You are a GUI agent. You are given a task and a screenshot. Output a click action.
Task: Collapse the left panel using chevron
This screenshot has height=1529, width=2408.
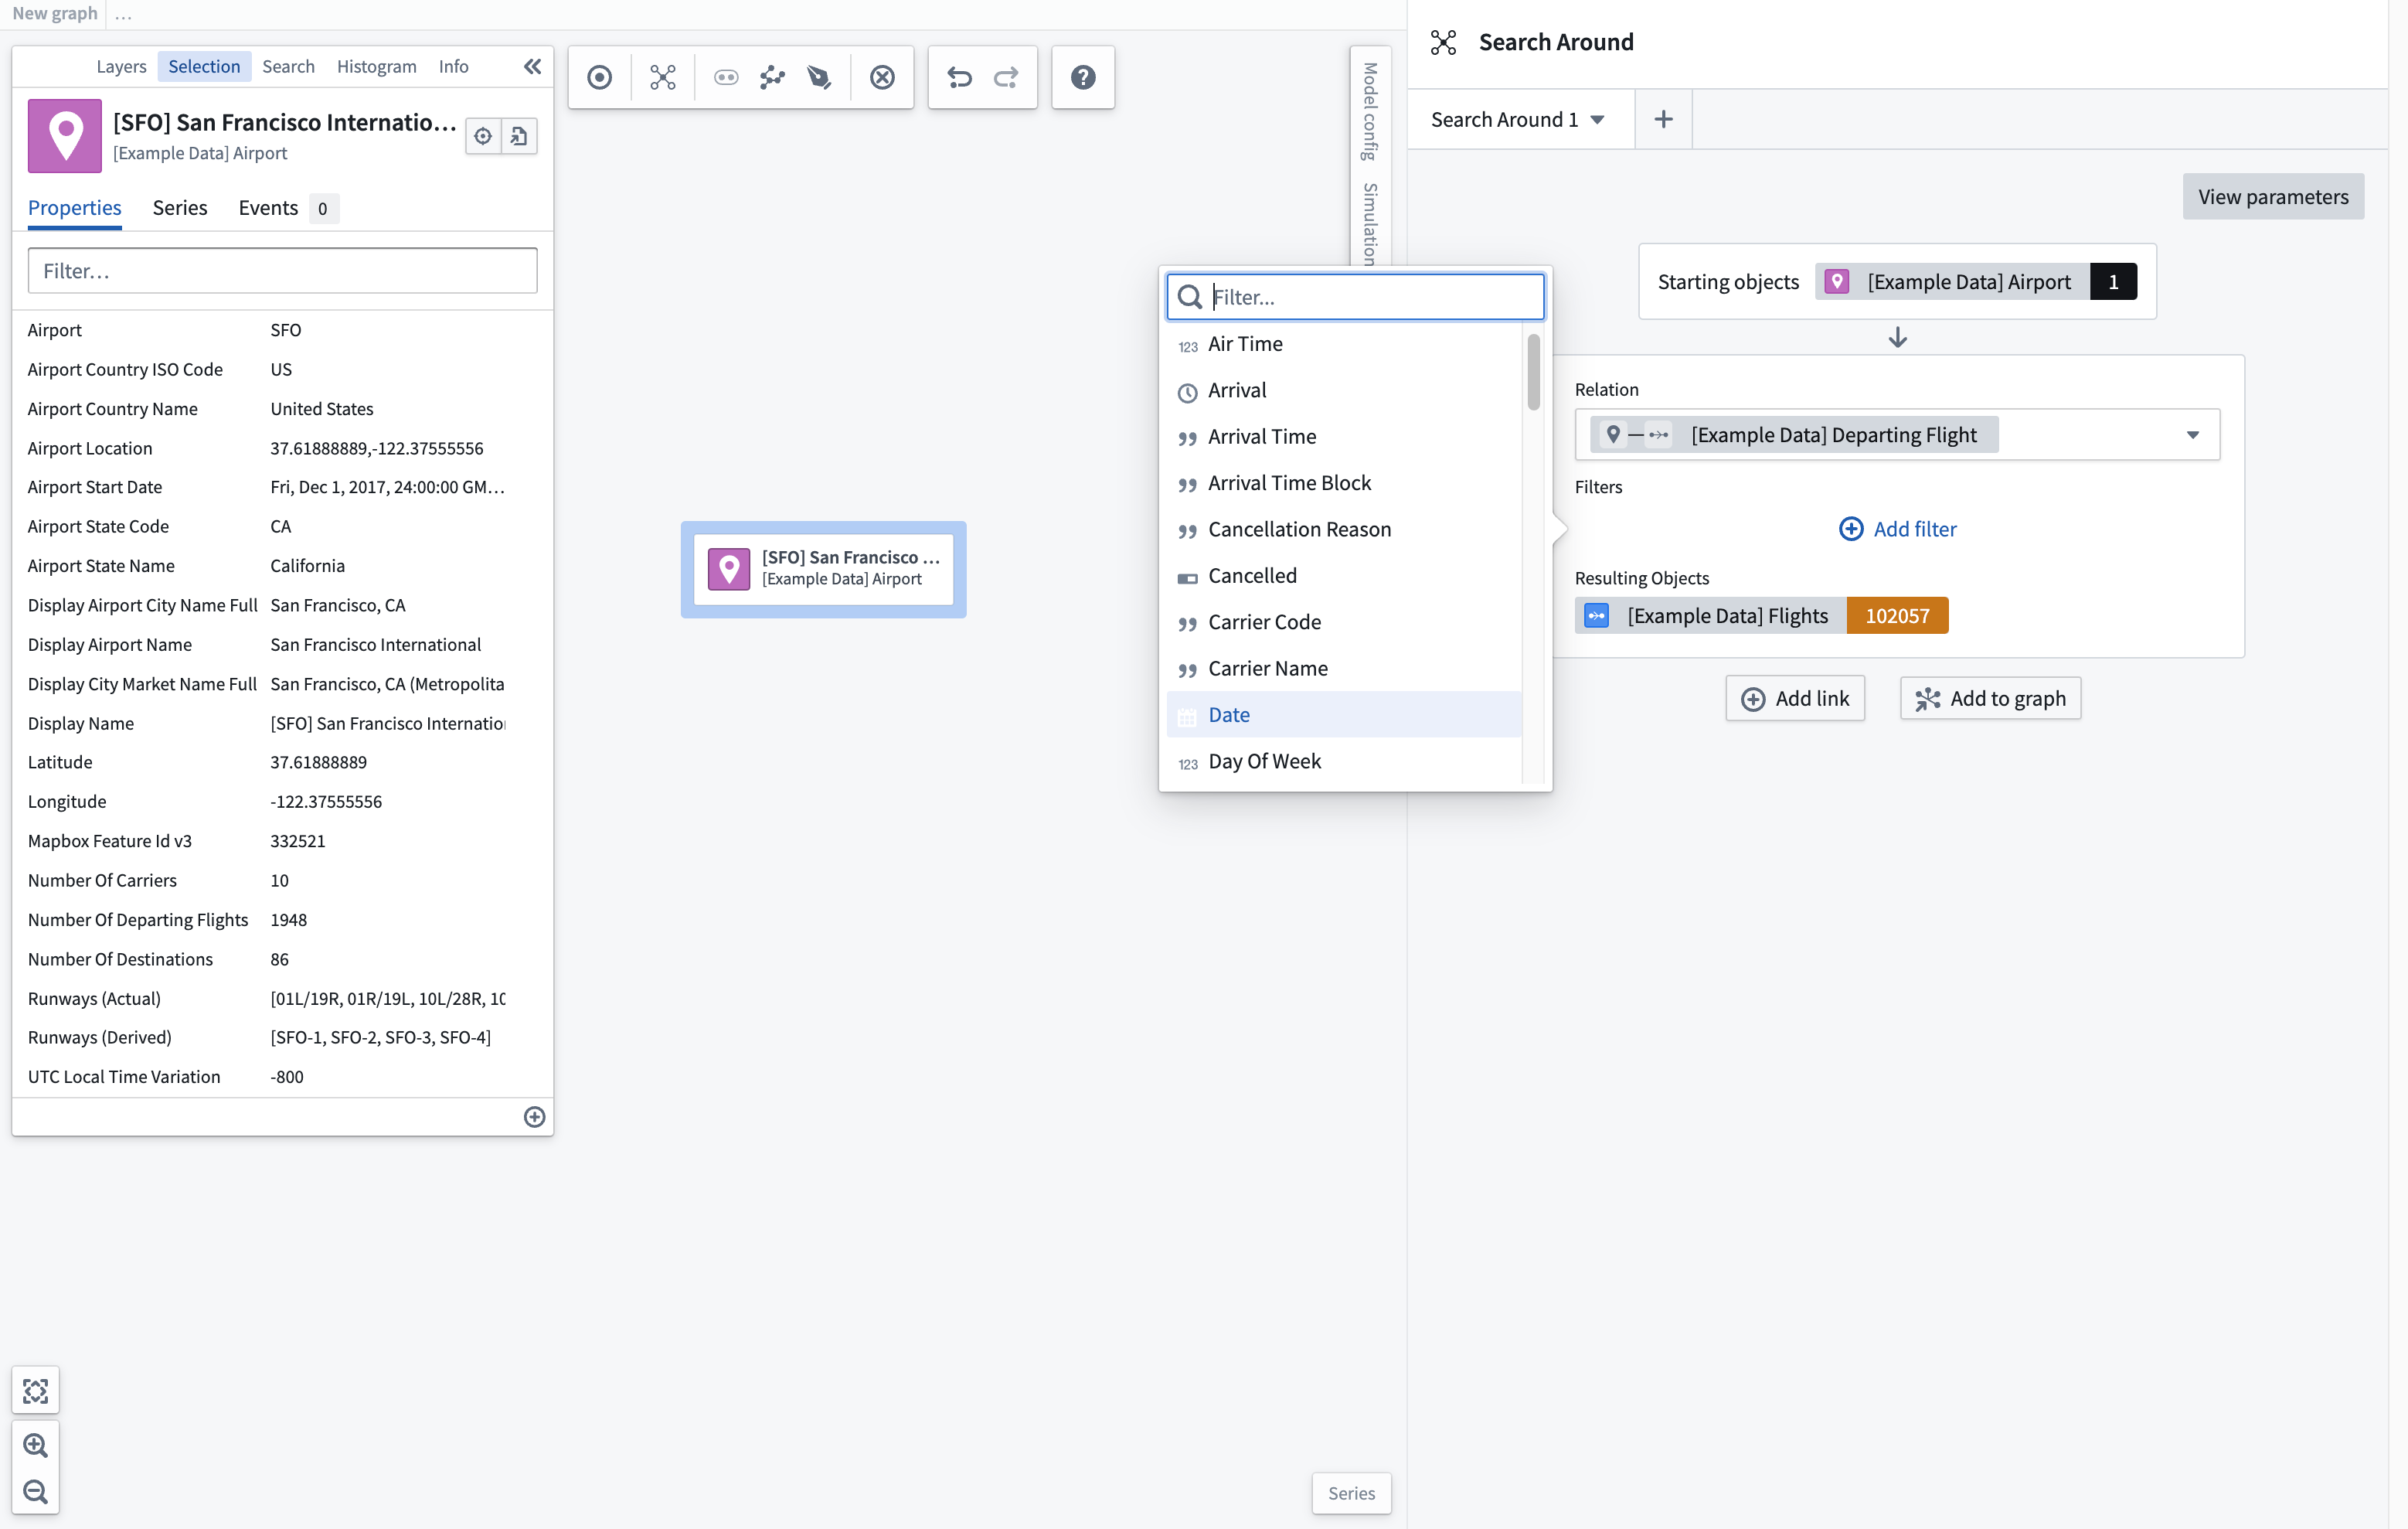(x=532, y=66)
